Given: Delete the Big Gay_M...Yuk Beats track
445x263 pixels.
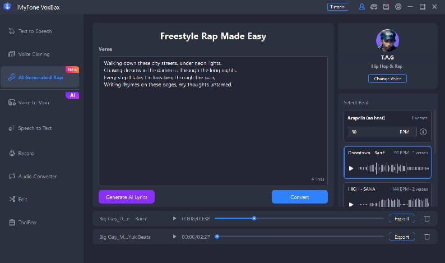Looking at the screenshot, I should click(427, 237).
